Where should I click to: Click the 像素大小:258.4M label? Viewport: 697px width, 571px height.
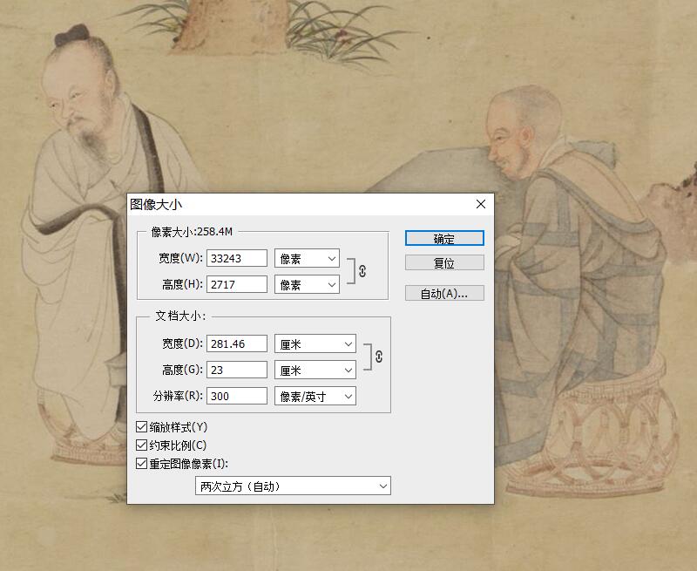point(192,232)
